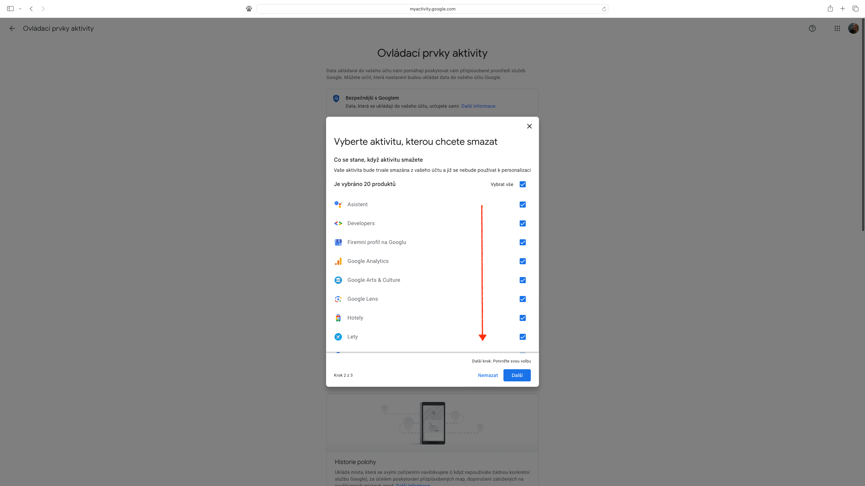Viewport: 865px width, 486px height.
Task: Toggle the Safari sidebar icon
Action: pyautogui.click(x=10, y=8)
